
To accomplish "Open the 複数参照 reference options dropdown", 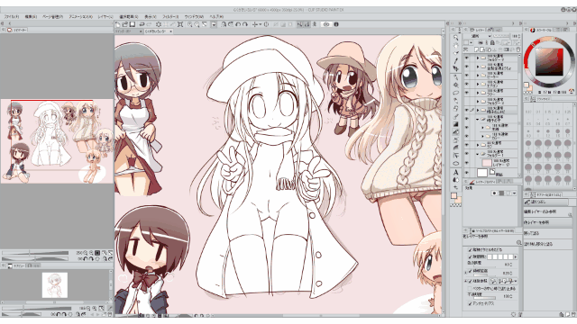I will (516, 281).
